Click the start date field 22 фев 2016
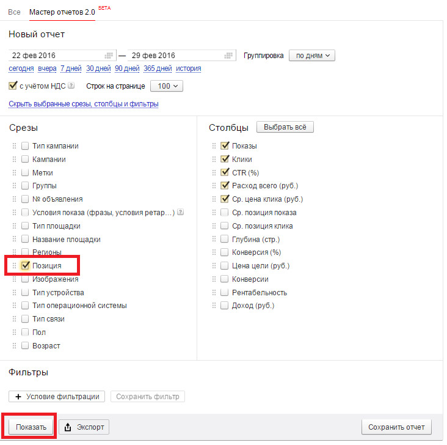The width and height of the screenshot is (447, 445). click(62, 56)
